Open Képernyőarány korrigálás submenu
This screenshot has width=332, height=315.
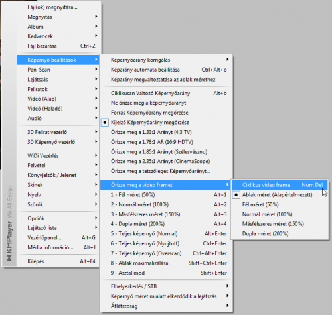click(166, 60)
